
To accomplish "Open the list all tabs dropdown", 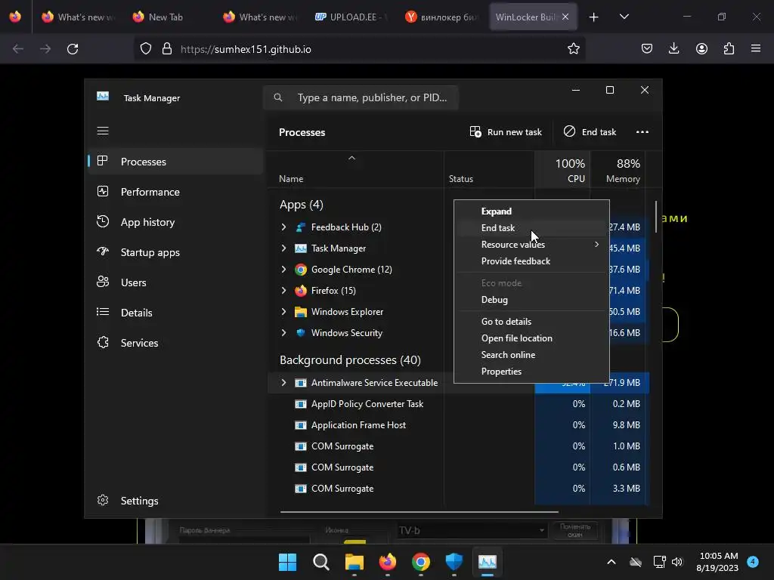I will click(x=624, y=17).
